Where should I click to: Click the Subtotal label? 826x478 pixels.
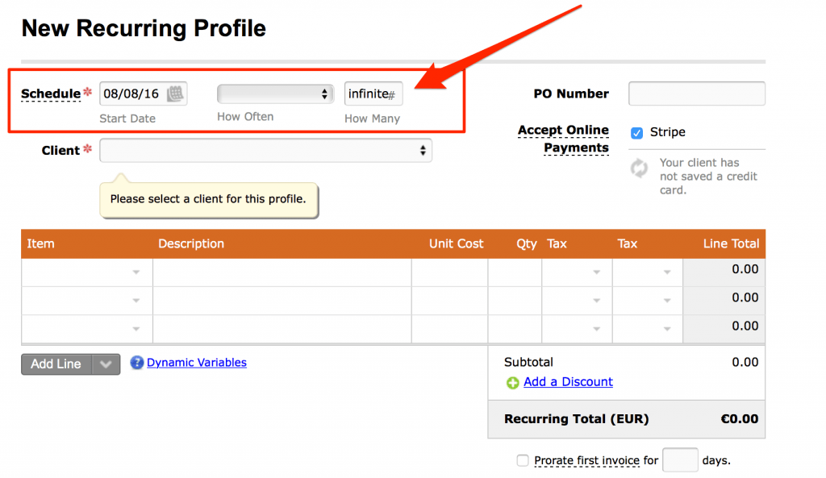tap(528, 362)
